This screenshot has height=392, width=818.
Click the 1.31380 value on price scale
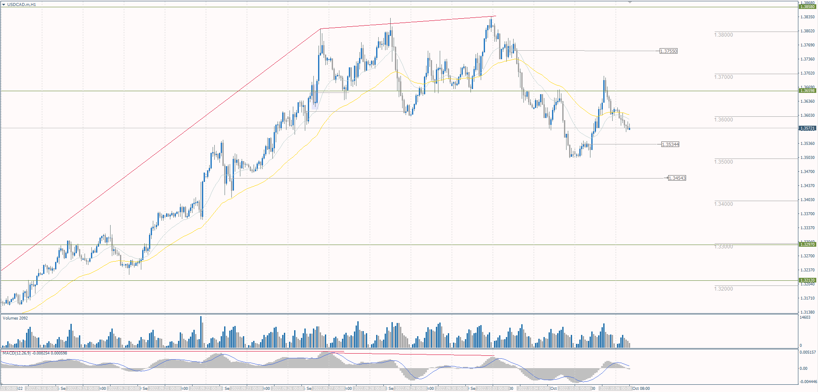[807, 312]
